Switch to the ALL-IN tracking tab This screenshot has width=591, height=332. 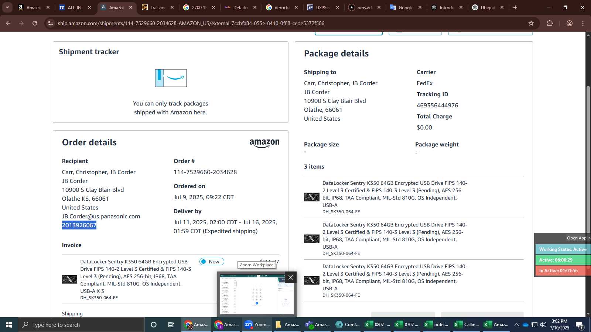(x=75, y=7)
